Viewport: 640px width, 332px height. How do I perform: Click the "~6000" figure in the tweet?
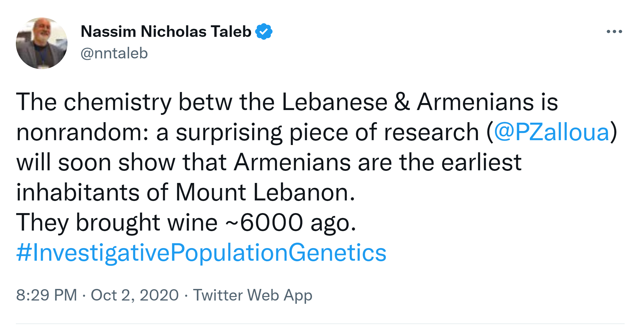264,222
